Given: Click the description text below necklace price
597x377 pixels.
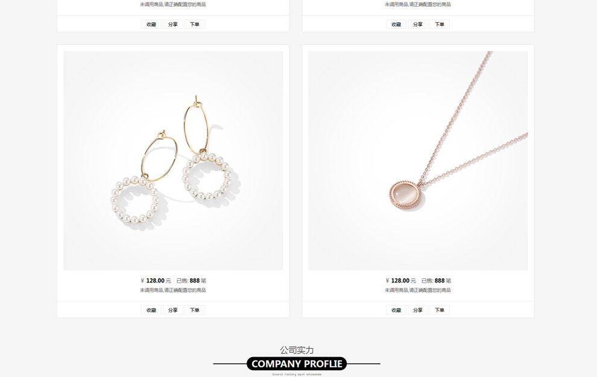Looking at the screenshot, I should click(418, 290).
